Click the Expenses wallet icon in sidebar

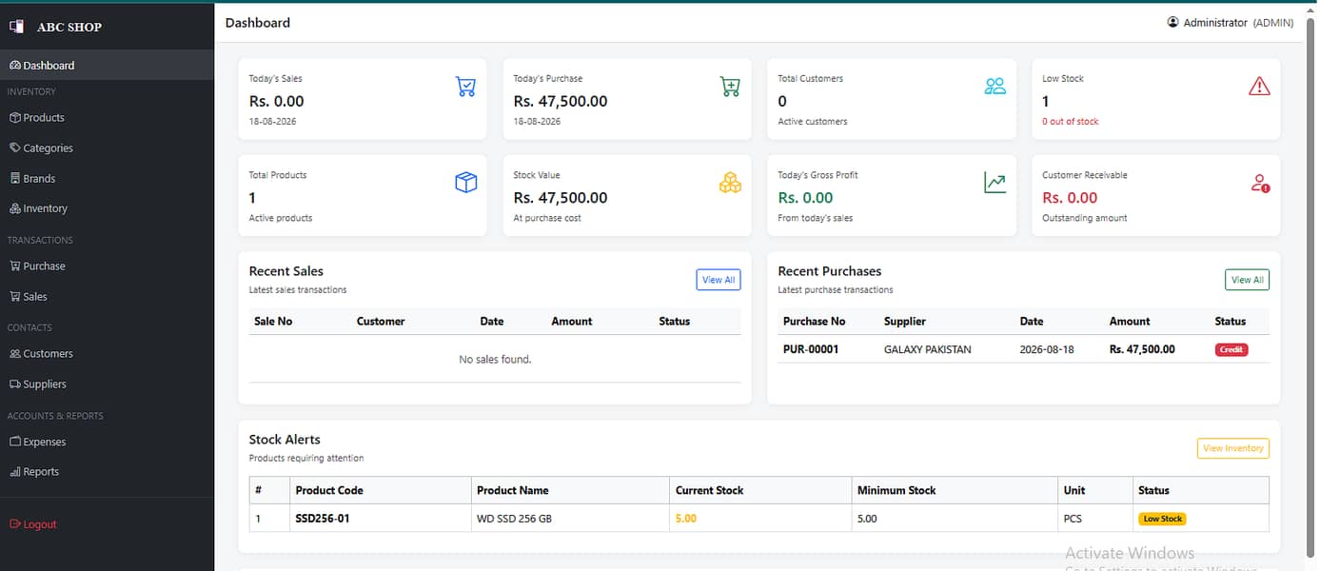click(15, 442)
